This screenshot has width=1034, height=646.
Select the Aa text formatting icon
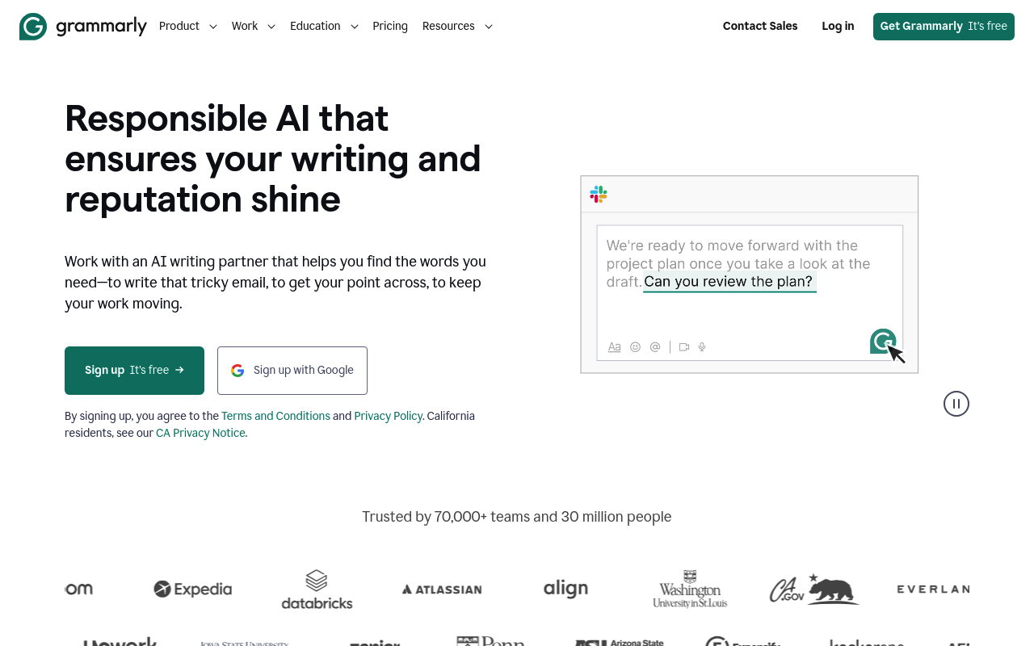(614, 346)
